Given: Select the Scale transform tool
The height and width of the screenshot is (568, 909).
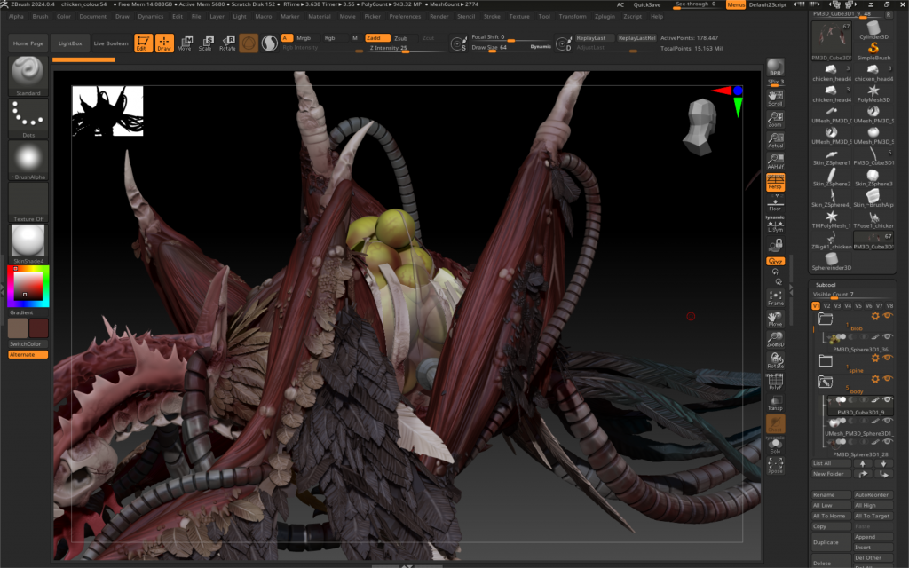Looking at the screenshot, I should pos(206,43).
